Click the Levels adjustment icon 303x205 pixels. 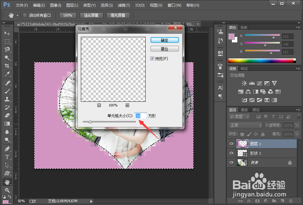(252, 83)
